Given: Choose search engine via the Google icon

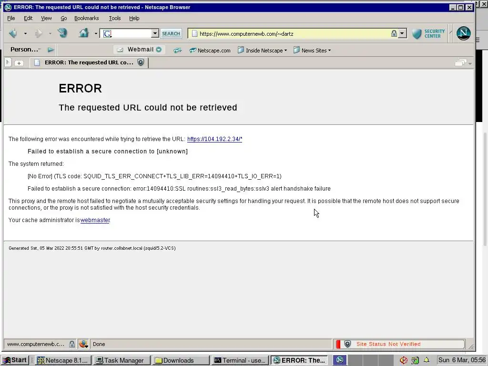Looking at the screenshot, I should [107, 34].
